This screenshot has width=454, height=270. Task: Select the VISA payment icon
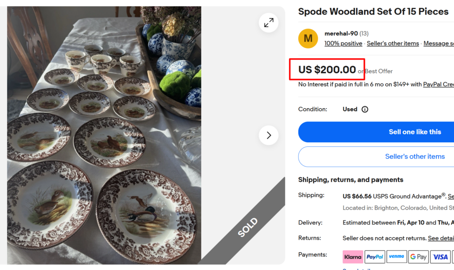pos(440,256)
